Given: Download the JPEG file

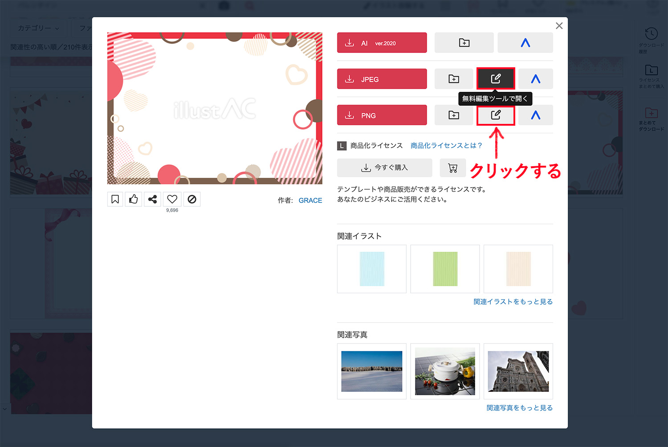Looking at the screenshot, I should click(382, 78).
